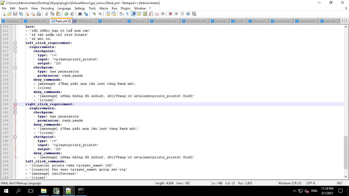Click the New file toolbar icon

pyautogui.click(x=4, y=14)
